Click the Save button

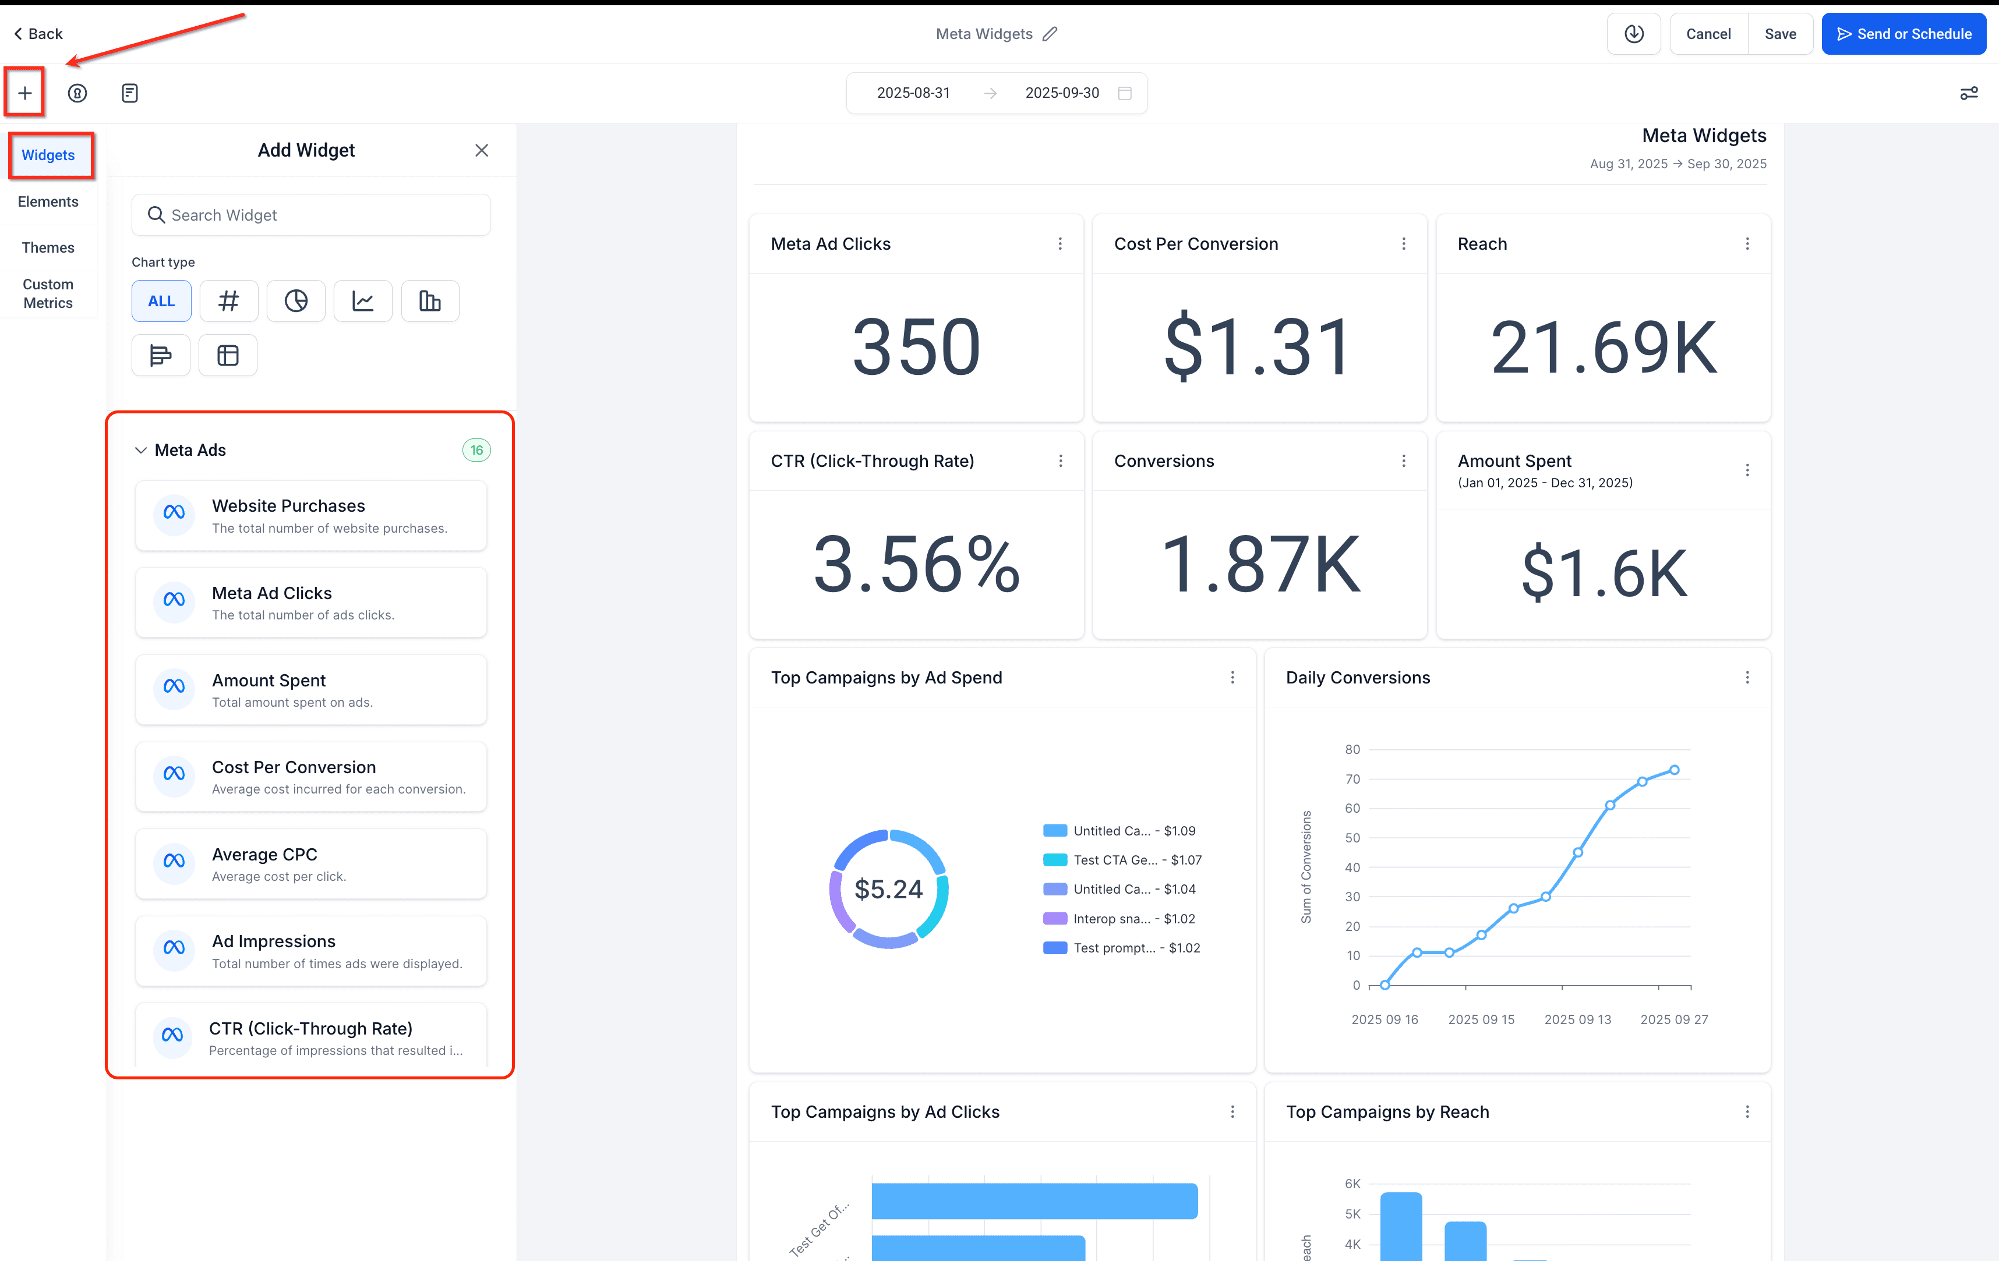pyautogui.click(x=1780, y=34)
